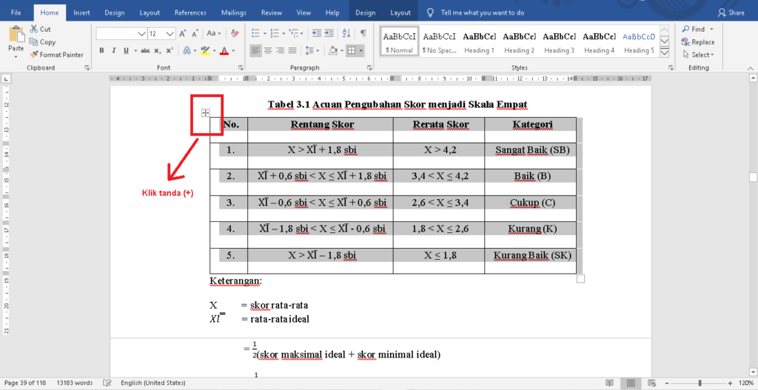Click the table resize handle square
The height and width of the screenshot is (390, 758).
click(x=580, y=279)
